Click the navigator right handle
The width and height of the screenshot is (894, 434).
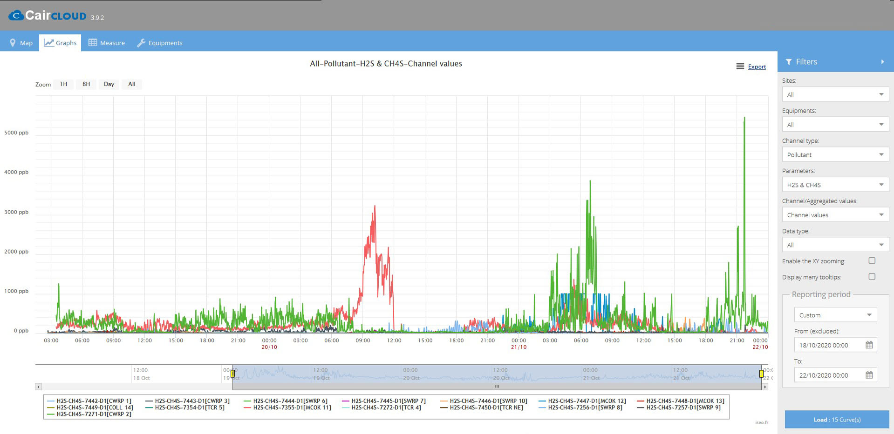761,374
